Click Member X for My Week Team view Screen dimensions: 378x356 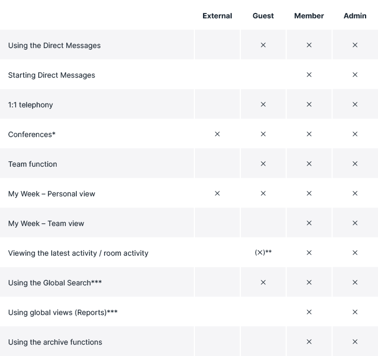pyautogui.click(x=309, y=223)
